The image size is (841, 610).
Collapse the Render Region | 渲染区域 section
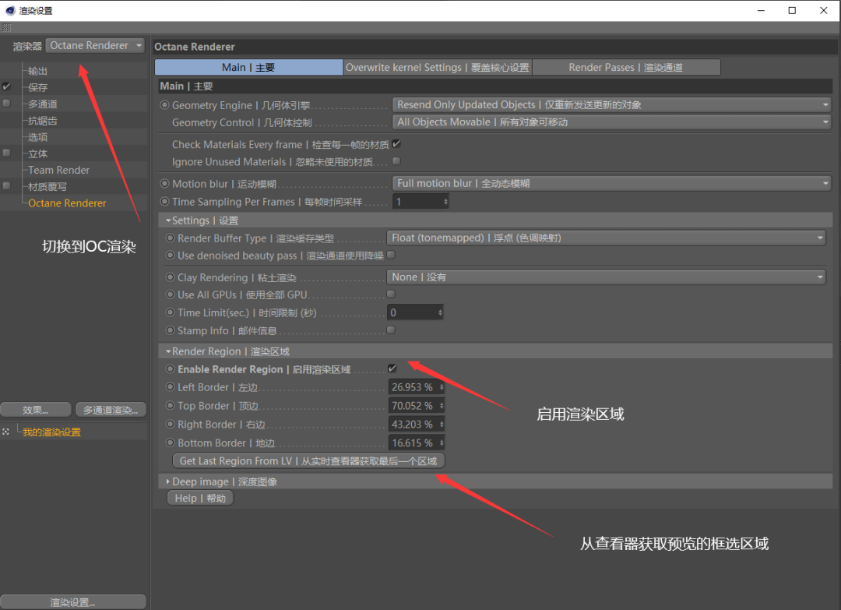168,351
